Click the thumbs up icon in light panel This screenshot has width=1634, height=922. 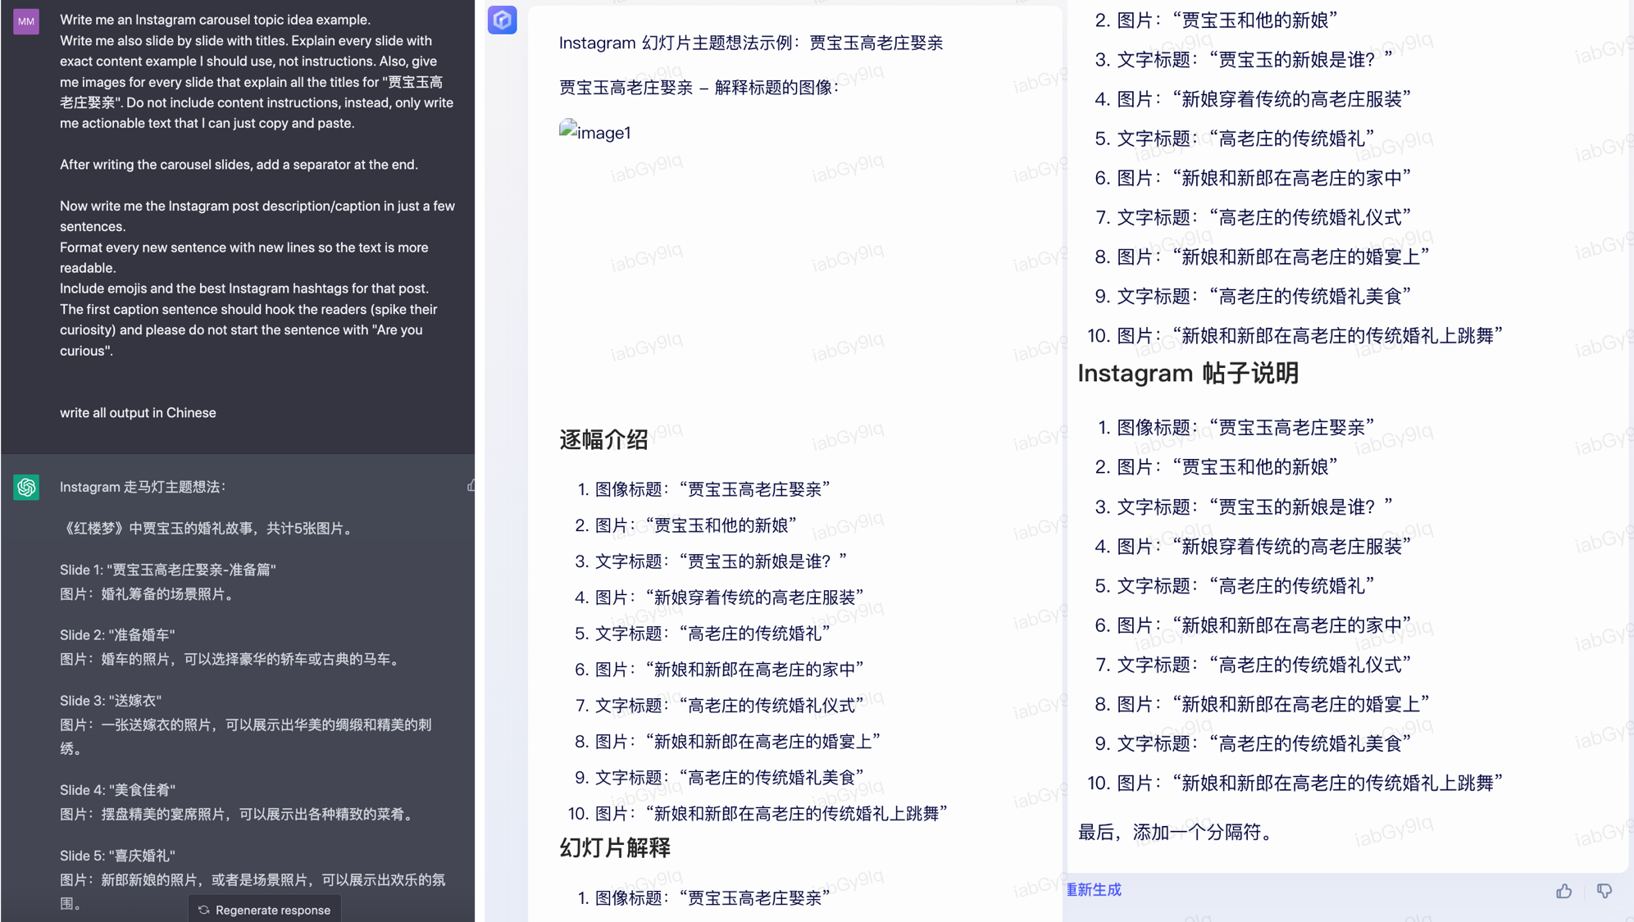pyautogui.click(x=1563, y=891)
